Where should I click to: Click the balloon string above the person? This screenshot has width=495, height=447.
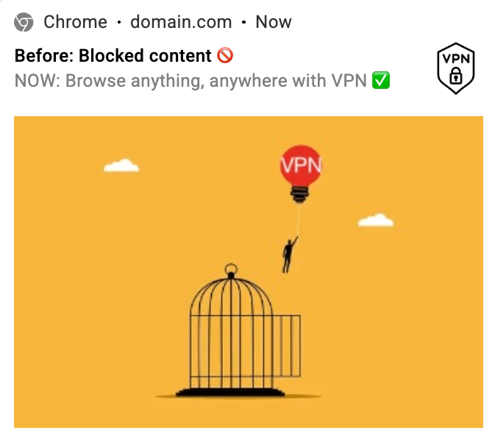pos(298,221)
